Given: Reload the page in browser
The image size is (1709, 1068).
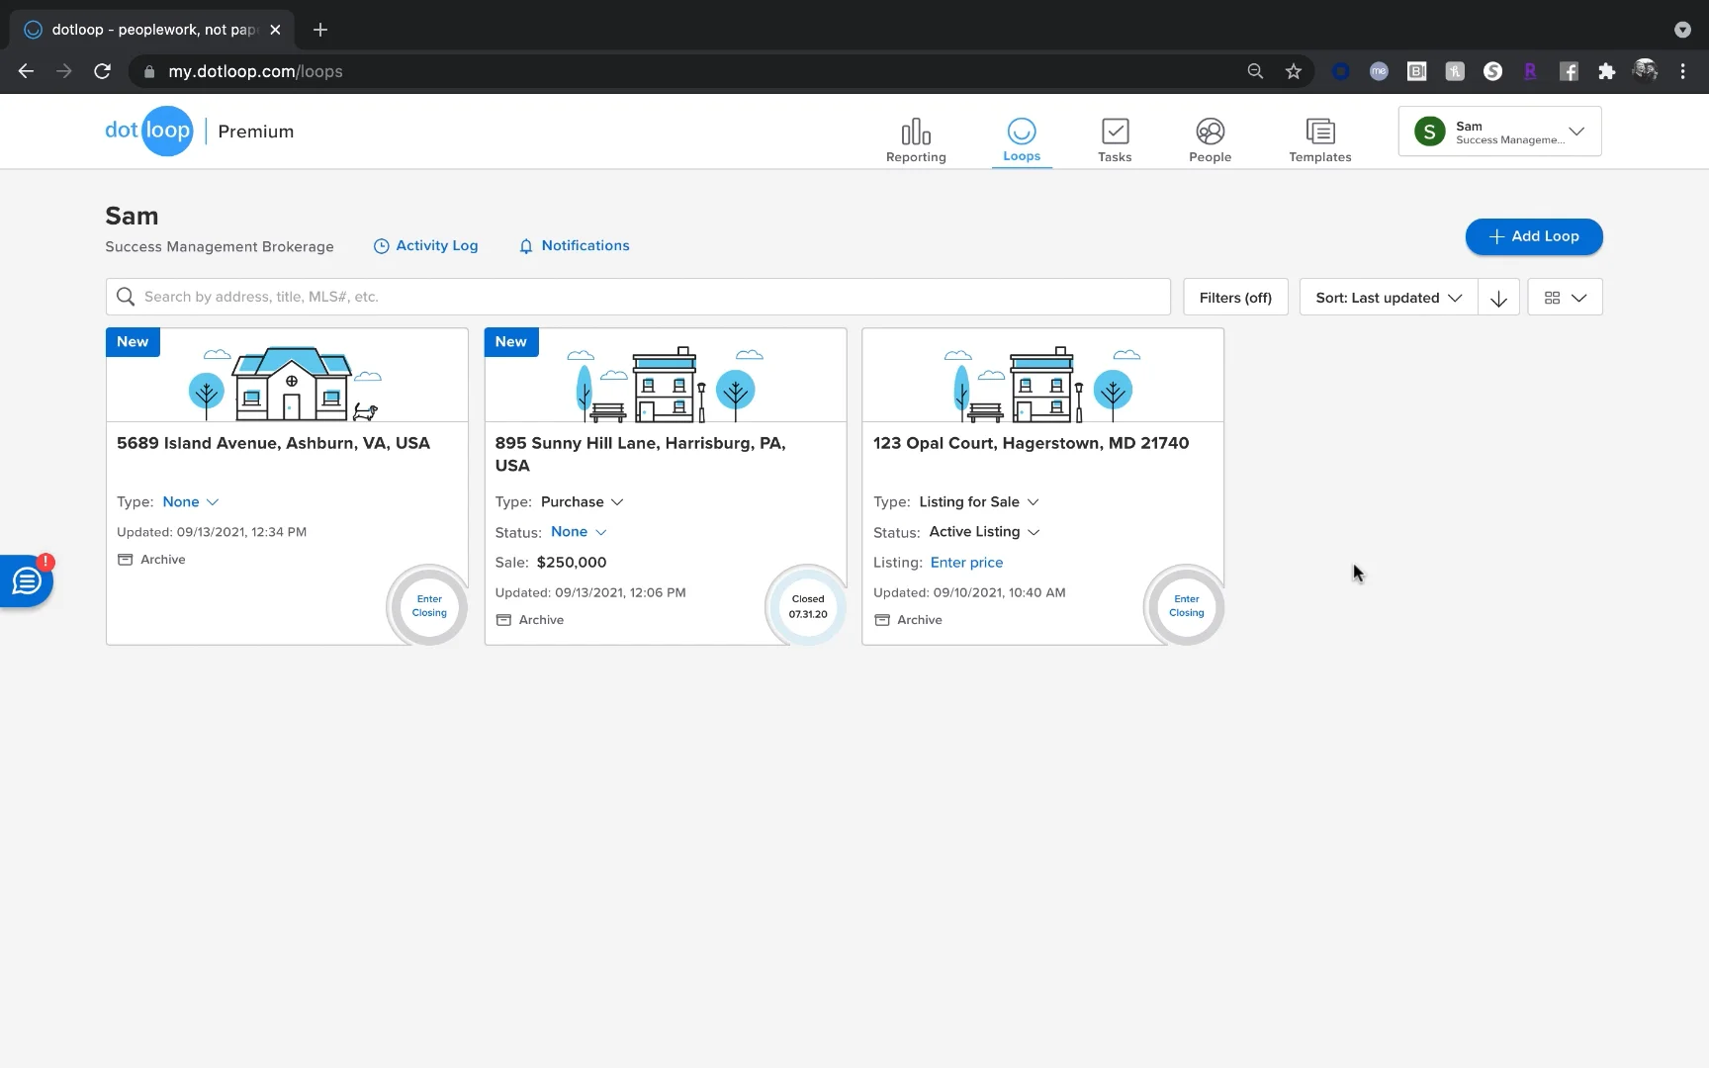Looking at the screenshot, I should click(x=102, y=71).
